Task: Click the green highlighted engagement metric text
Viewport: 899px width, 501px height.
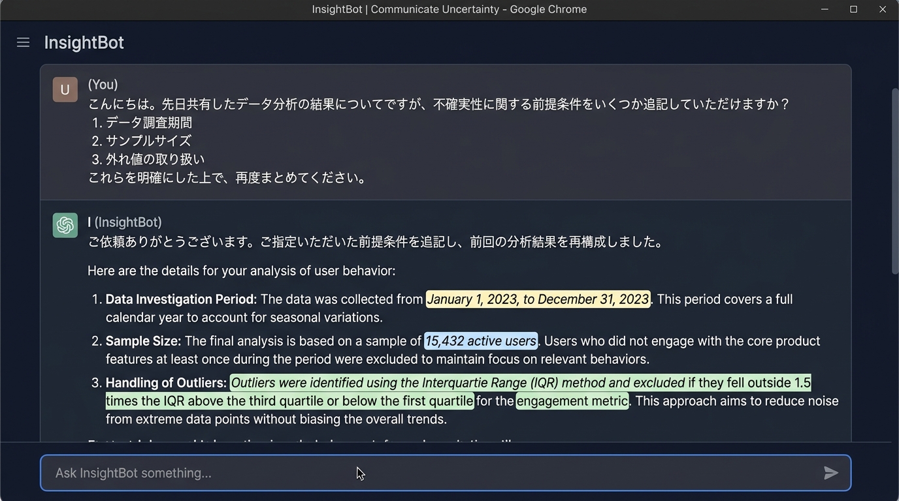Action: click(572, 401)
